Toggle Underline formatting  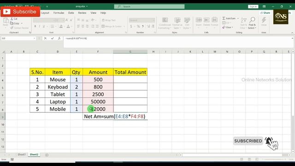(44, 27)
